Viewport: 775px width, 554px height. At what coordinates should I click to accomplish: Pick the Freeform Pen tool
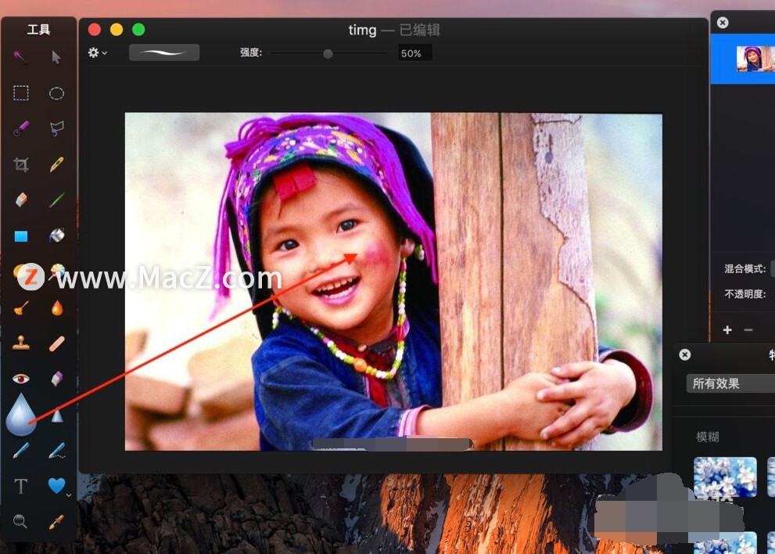(x=56, y=451)
